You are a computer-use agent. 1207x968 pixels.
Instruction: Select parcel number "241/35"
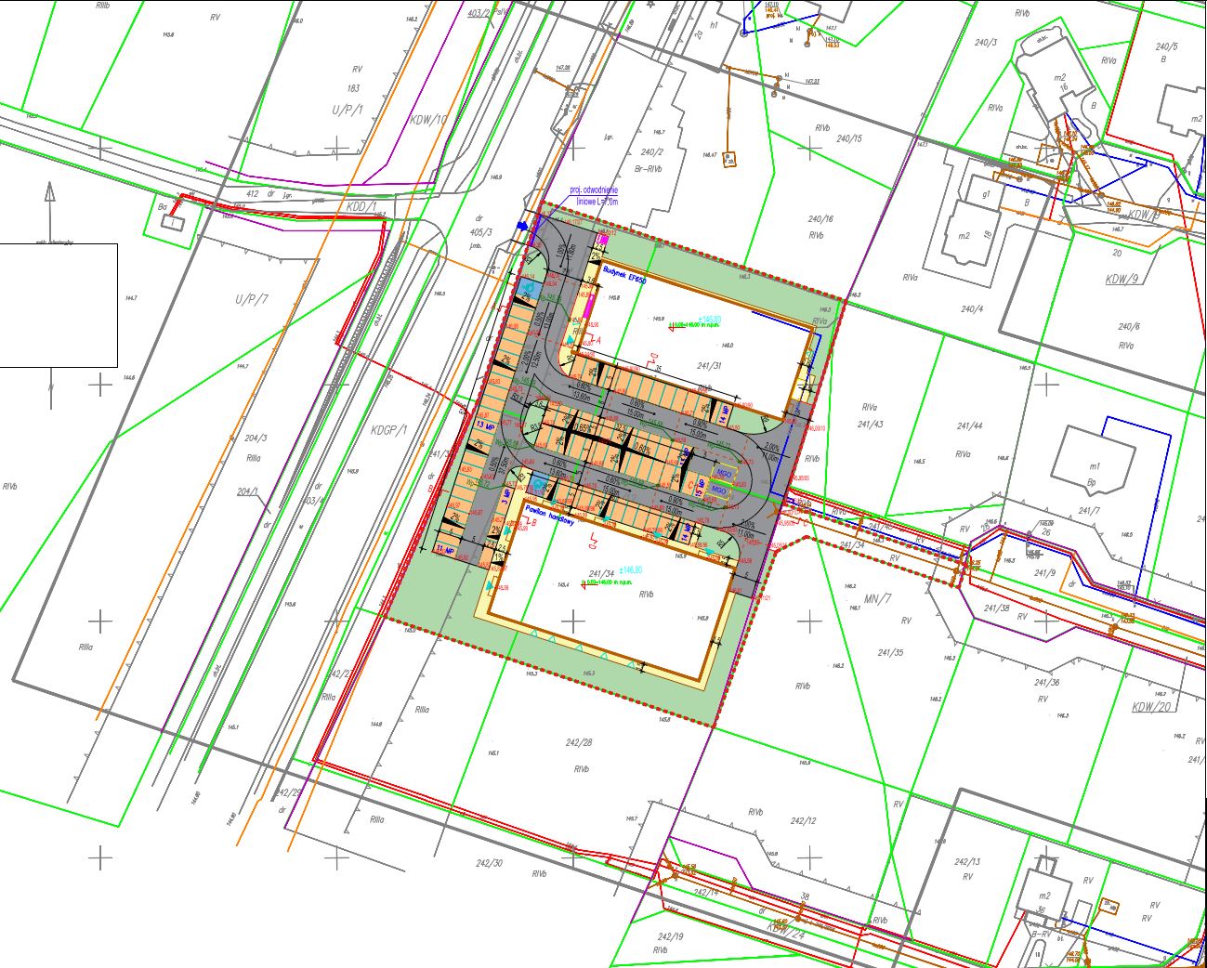click(x=889, y=653)
